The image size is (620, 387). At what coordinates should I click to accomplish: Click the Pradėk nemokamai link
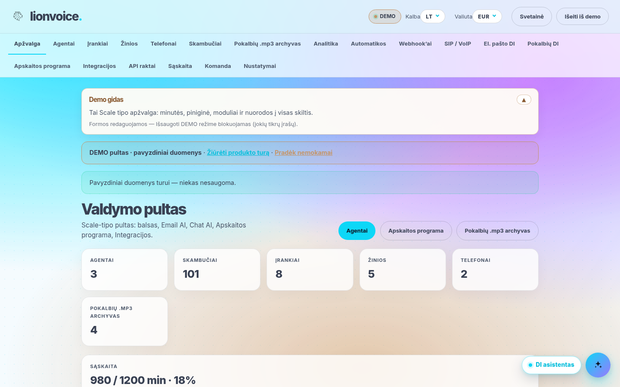304,153
